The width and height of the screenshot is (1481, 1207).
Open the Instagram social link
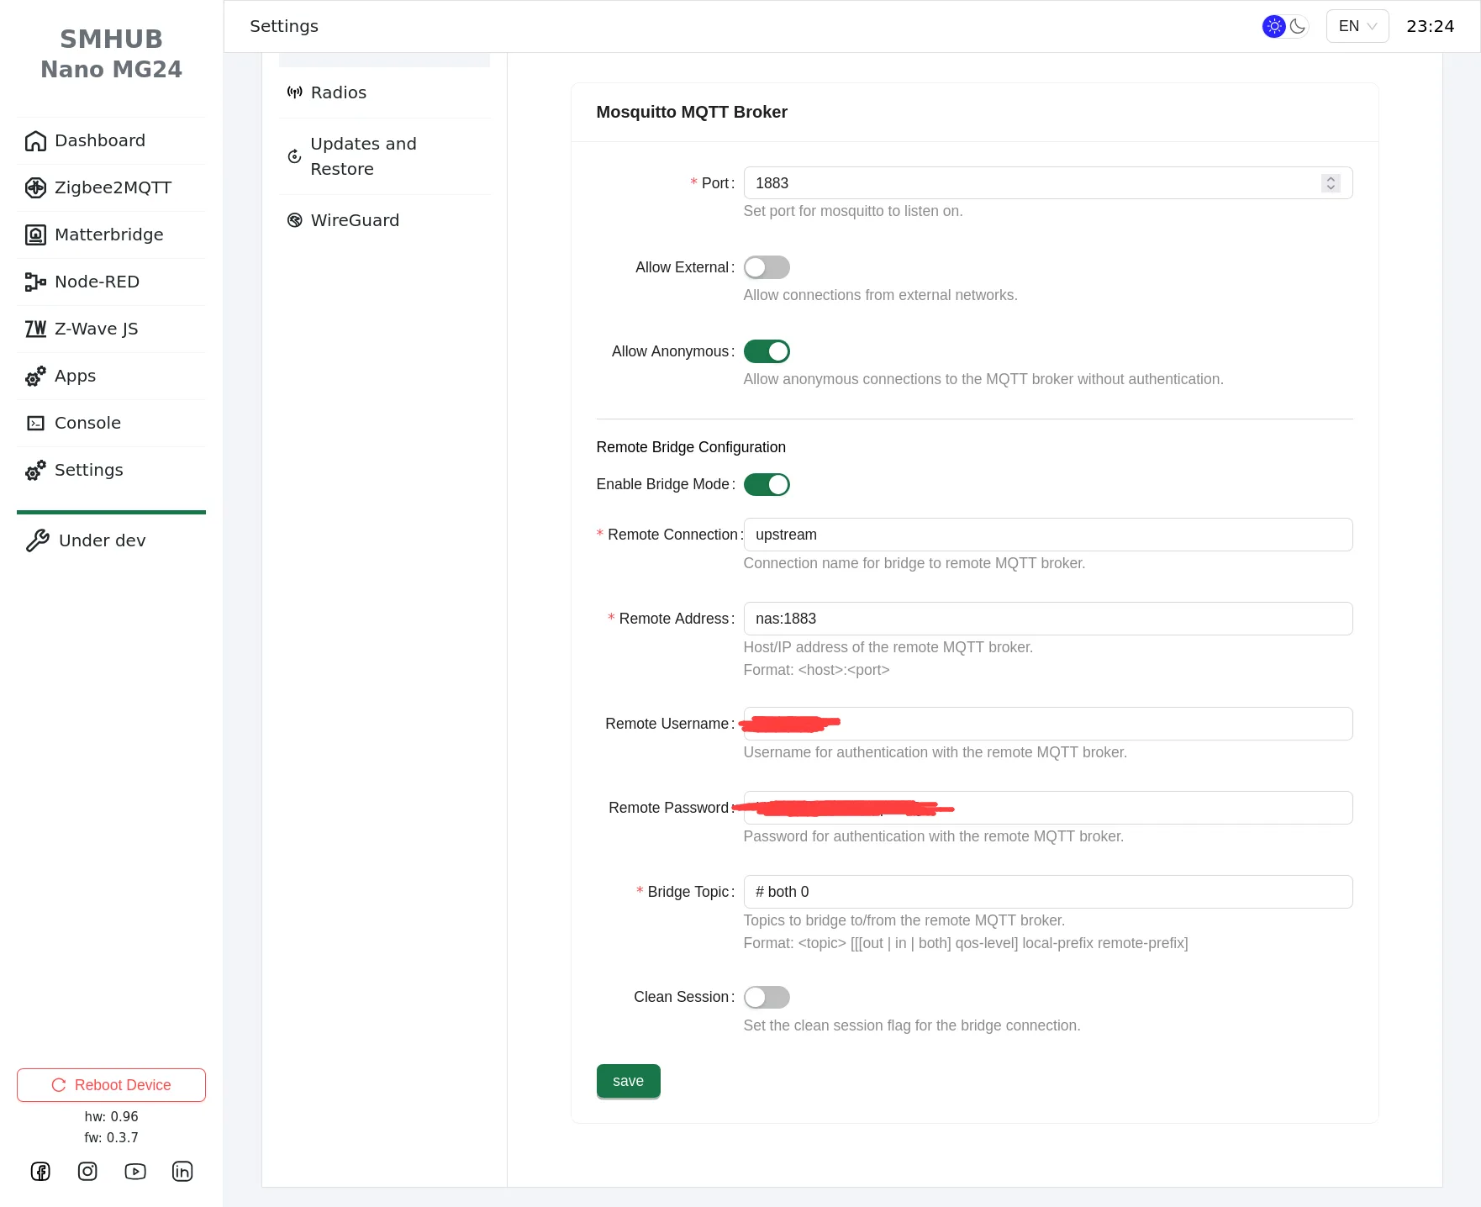pyautogui.click(x=87, y=1171)
